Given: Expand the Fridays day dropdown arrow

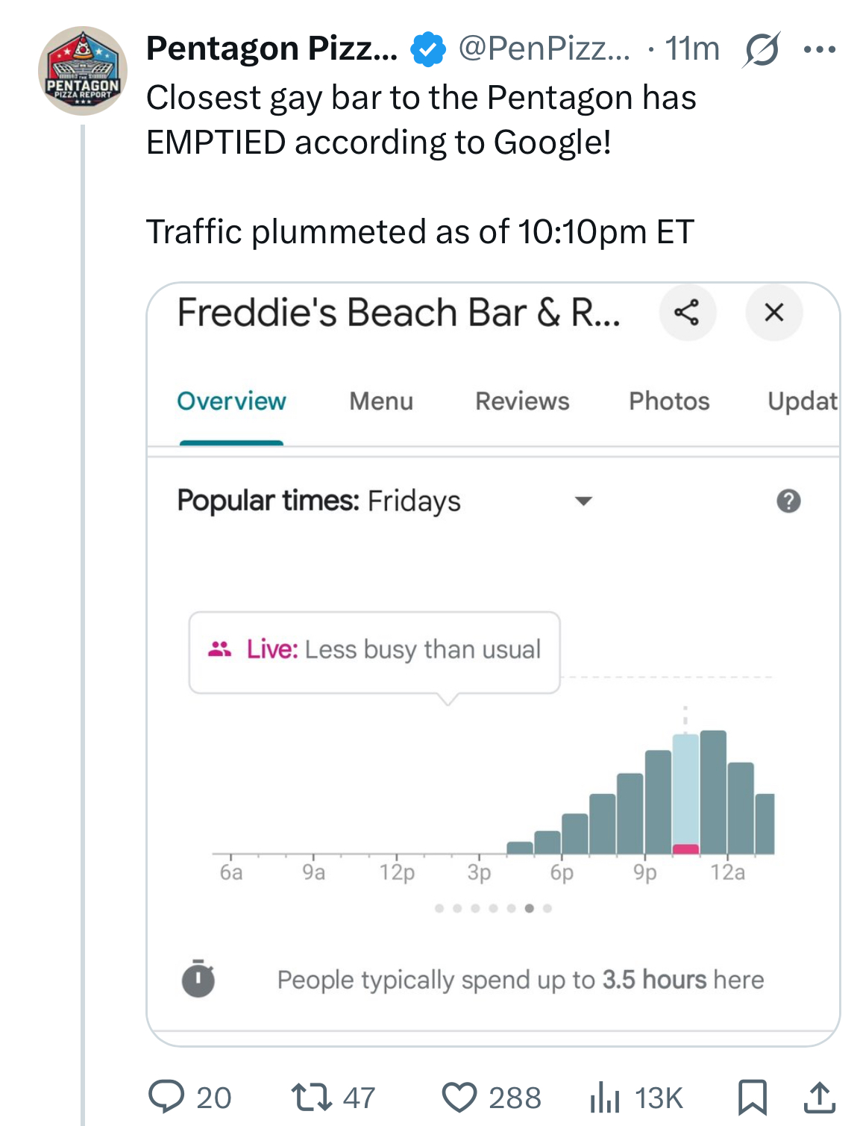Looking at the screenshot, I should point(583,501).
